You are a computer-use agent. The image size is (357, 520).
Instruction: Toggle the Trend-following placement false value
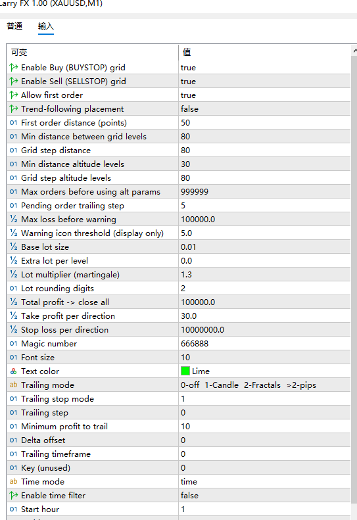[264, 109]
